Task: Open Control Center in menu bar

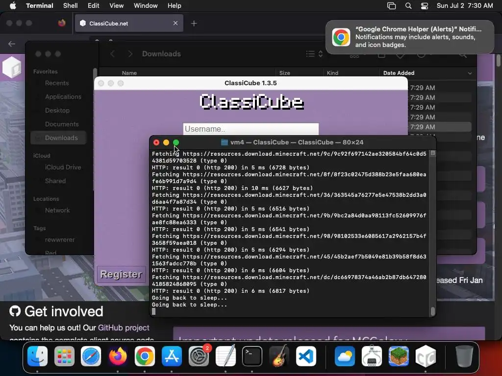Action: click(x=425, y=6)
